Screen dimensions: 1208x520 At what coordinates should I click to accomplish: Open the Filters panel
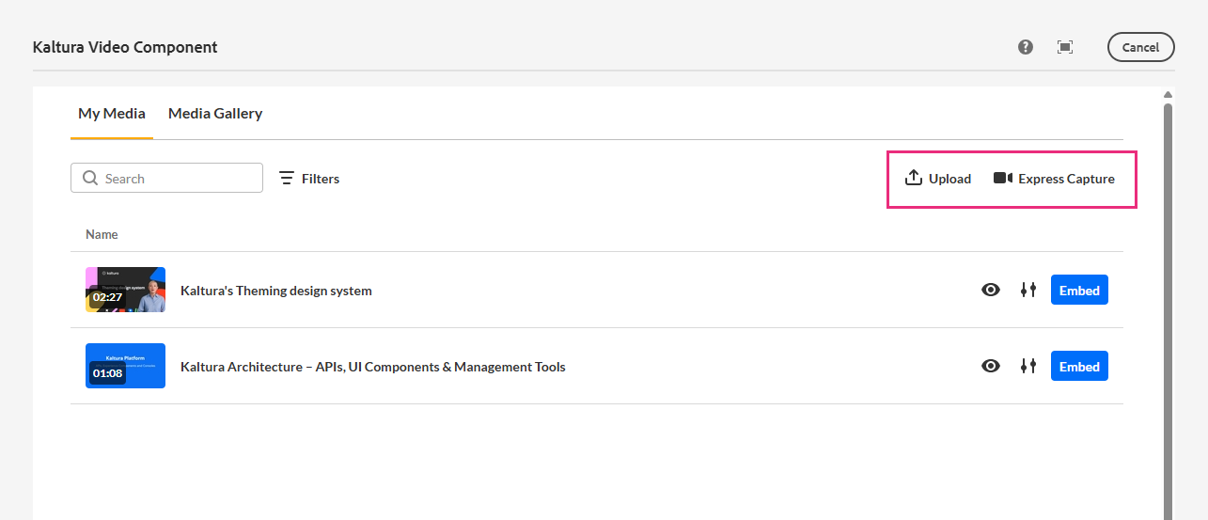[x=309, y=178]
